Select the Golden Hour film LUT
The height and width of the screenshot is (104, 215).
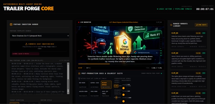click(x=84, y=93)
